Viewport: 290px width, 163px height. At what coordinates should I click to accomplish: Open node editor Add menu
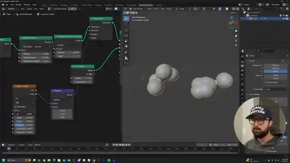tap(35, 9)
